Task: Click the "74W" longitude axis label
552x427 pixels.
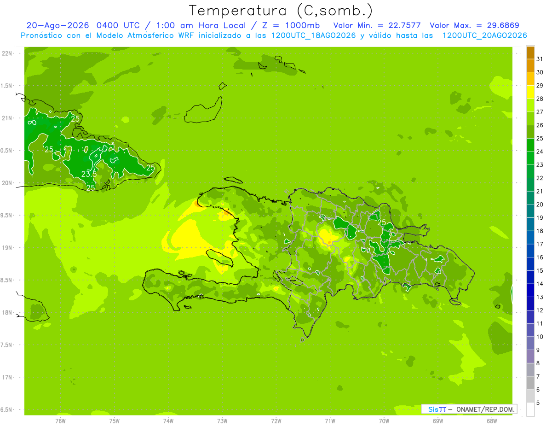Action: [x=168, y=421]
